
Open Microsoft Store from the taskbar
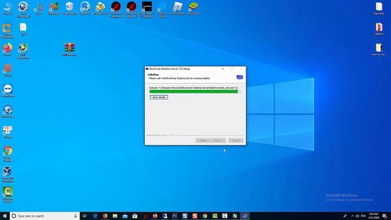(135, 216)
